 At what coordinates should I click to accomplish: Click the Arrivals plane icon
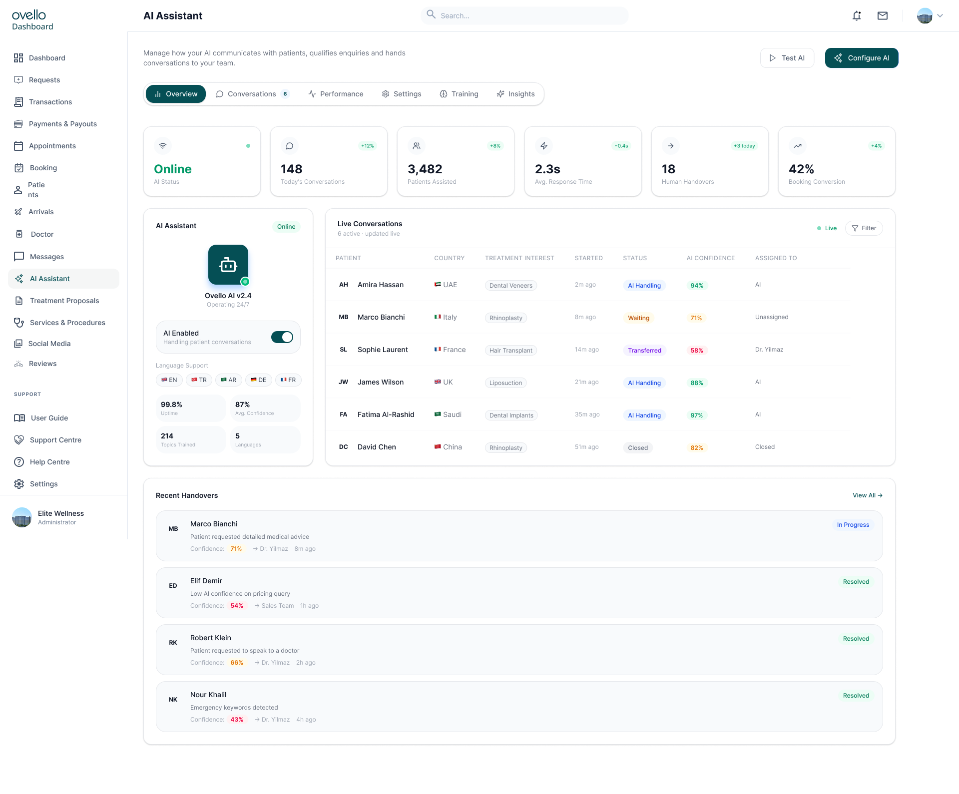(18, 212)
